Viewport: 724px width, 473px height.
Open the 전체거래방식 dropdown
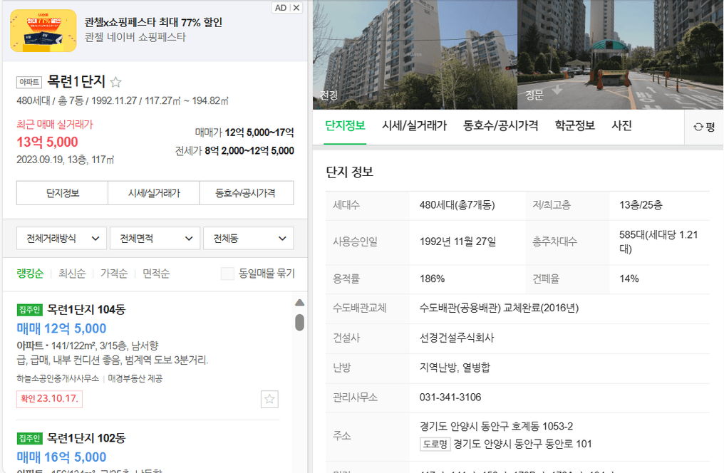62,239
